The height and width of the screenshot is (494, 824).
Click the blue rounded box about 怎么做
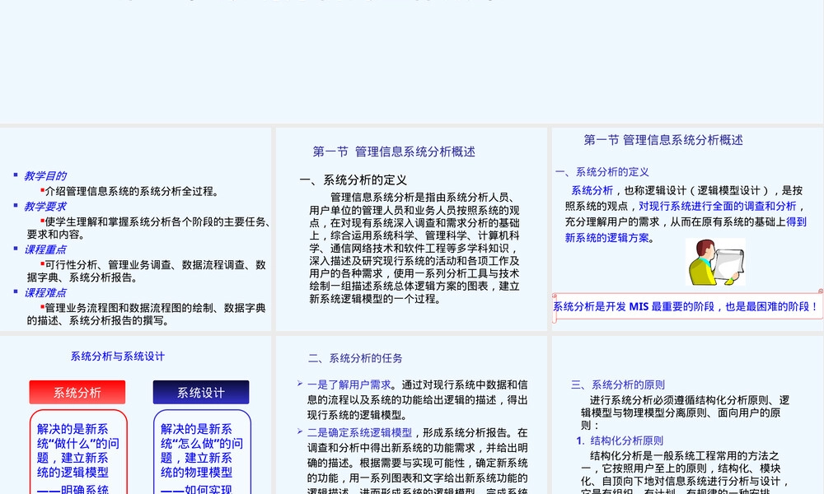[x=202, y=452]
